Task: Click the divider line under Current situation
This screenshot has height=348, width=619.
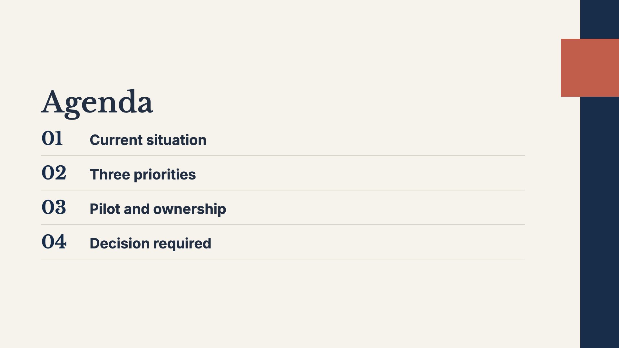Action: [283, 156]
